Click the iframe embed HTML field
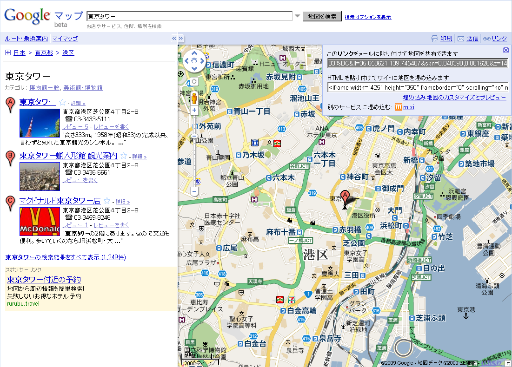The height and width of the screenshot is (367, 512). coord(418,87)
